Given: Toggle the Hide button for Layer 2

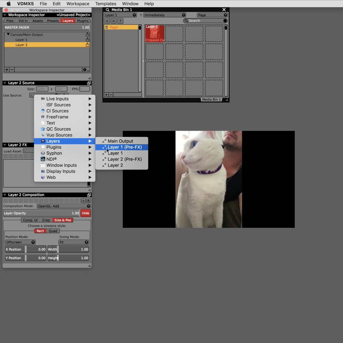Looking at the screenshot, I should click(85, 213).
